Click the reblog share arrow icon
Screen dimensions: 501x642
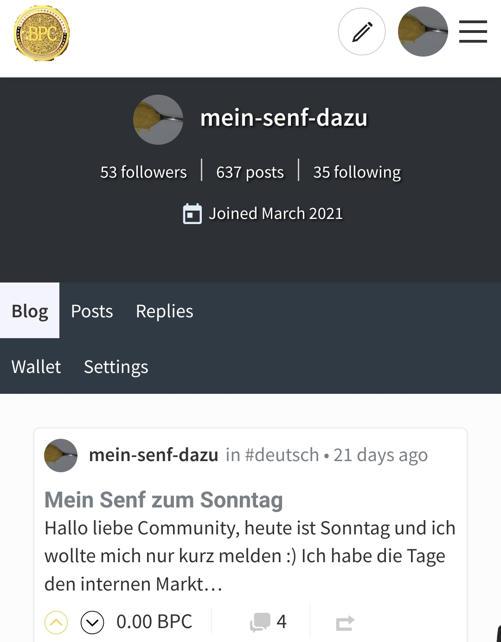tap(345, 623)
